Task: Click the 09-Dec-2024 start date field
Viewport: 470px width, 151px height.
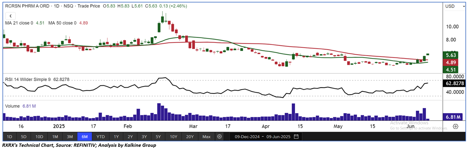Action: 247,137
